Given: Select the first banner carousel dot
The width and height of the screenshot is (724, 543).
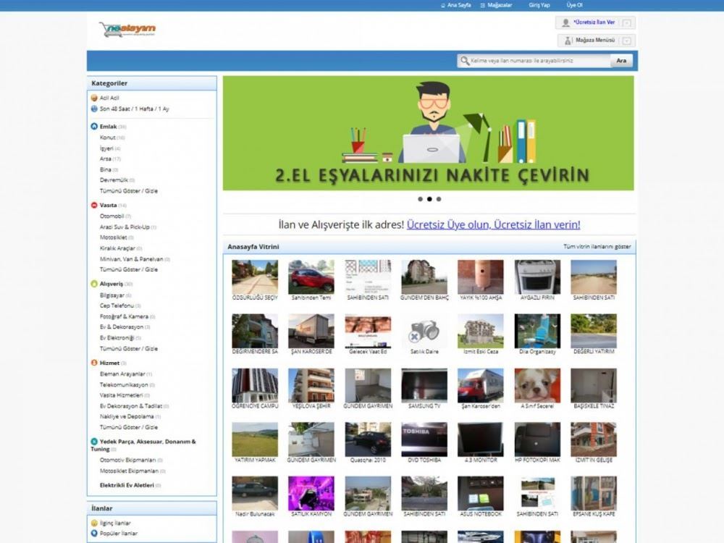Looking at the screenshot, I should tap(420, 200).
